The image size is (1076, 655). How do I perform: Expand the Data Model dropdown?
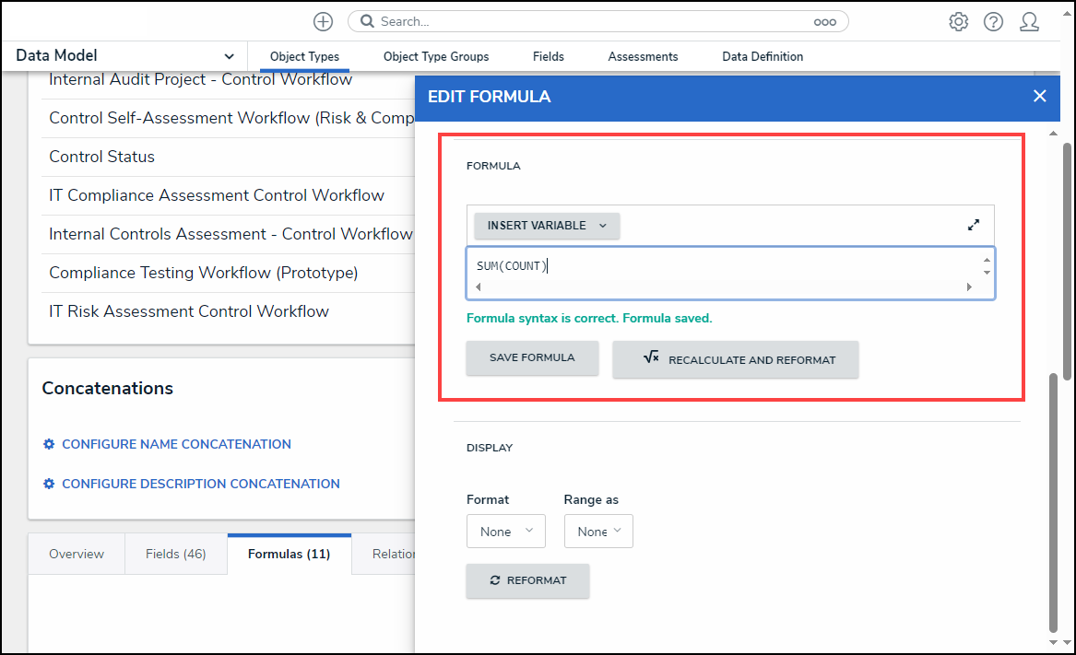point(229,56)
